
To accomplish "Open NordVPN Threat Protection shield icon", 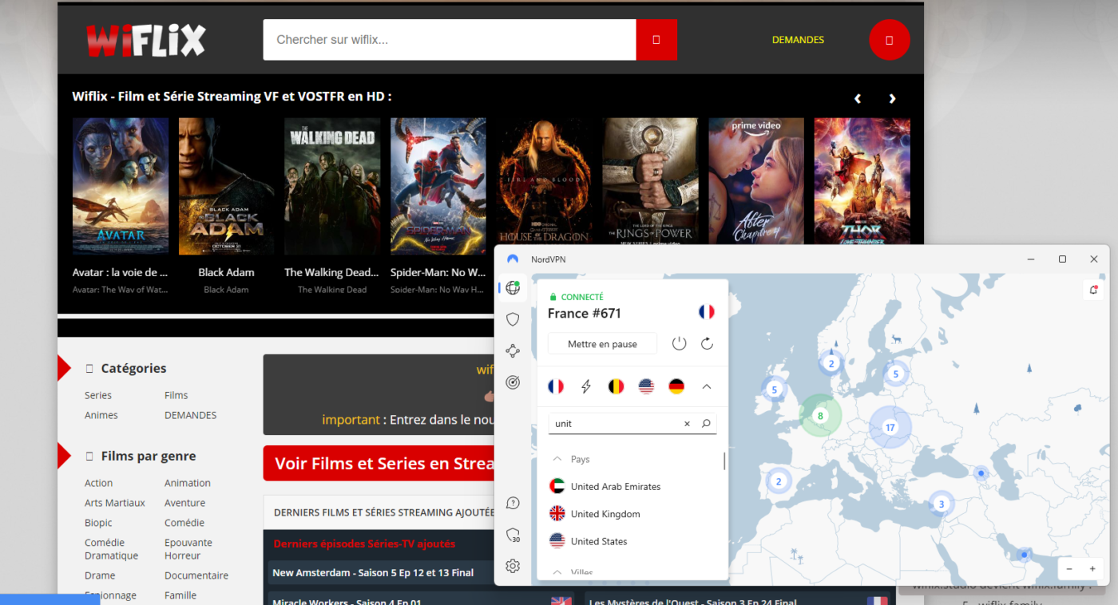I will point(513,319).
